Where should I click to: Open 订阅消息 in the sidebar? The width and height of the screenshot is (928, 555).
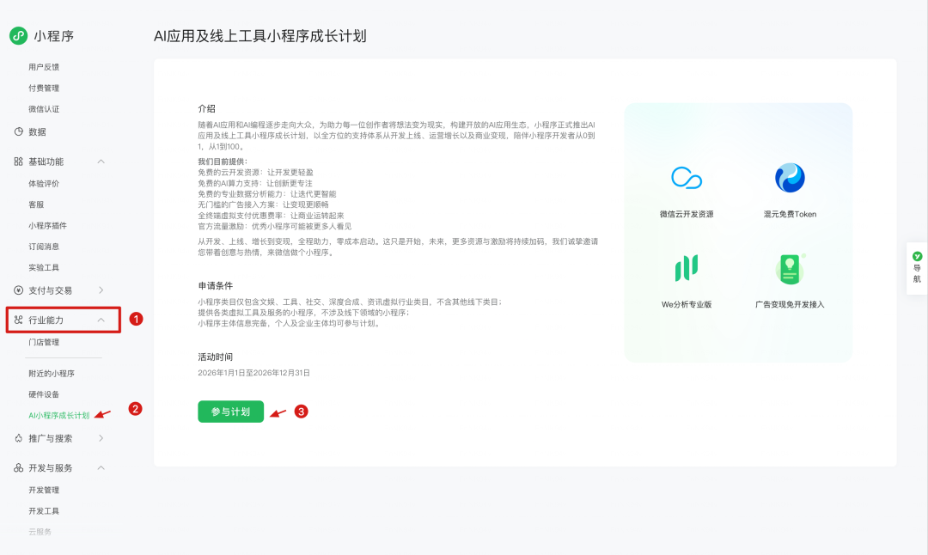[x=44, y=247]
